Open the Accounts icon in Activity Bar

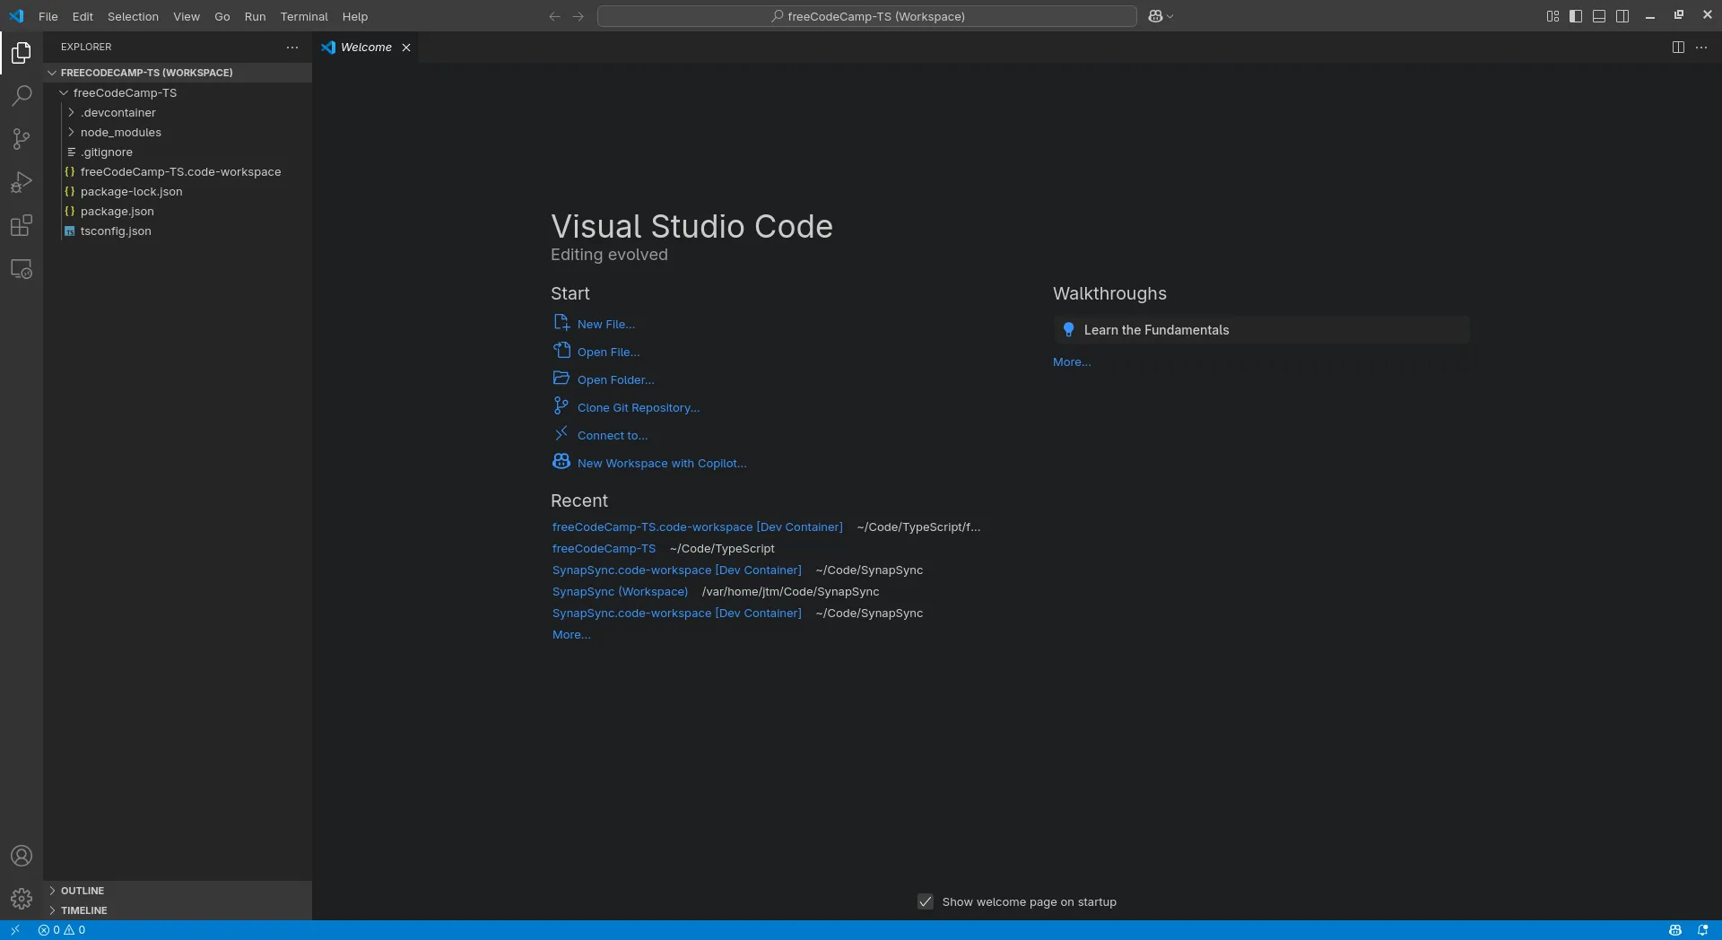21,856
